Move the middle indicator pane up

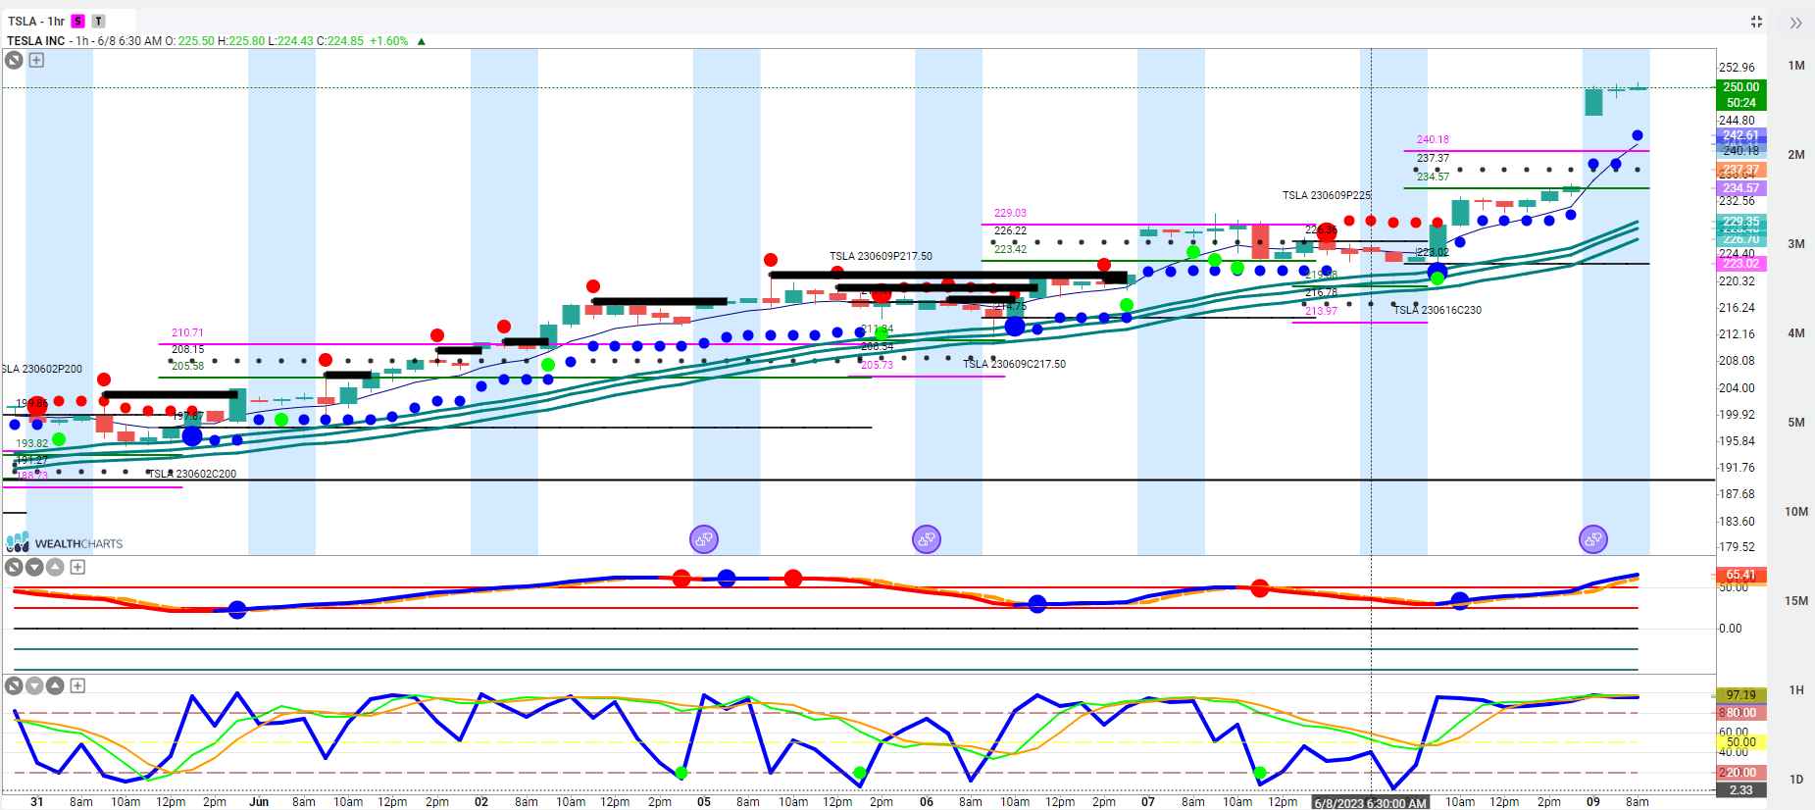55,567
